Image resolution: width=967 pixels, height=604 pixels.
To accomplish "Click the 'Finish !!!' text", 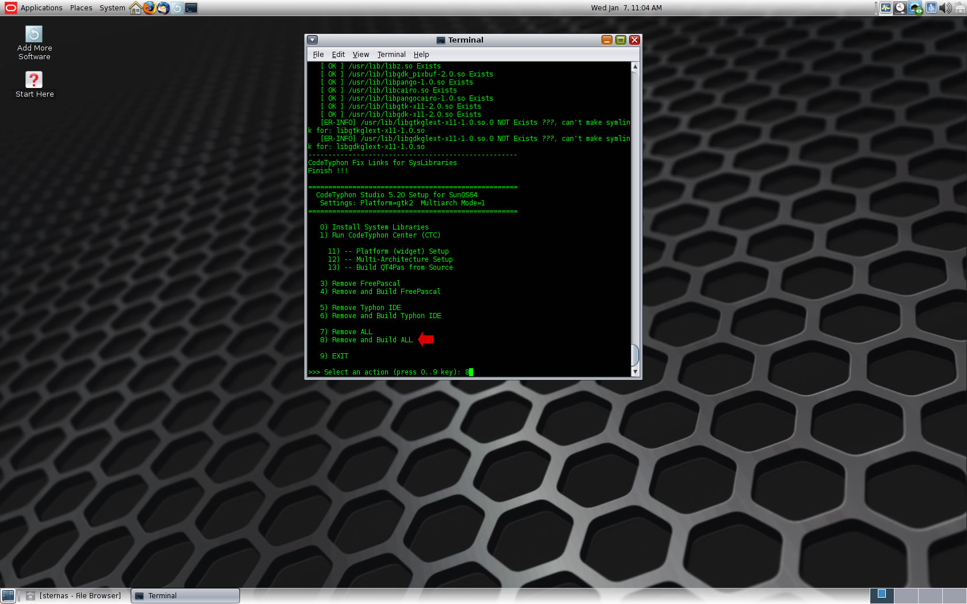I will coord(328,171).
